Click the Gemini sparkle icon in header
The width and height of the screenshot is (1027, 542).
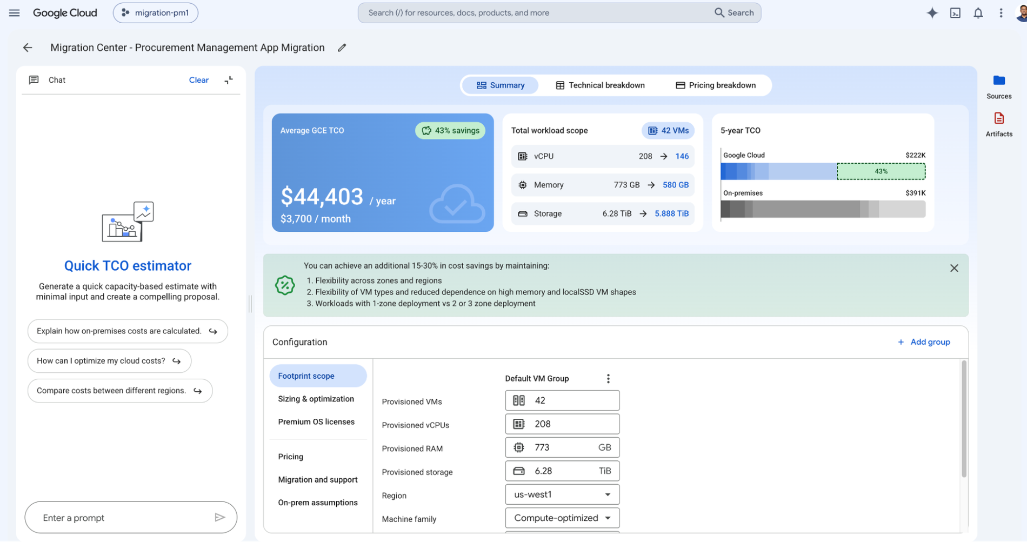tap(932, 13)
